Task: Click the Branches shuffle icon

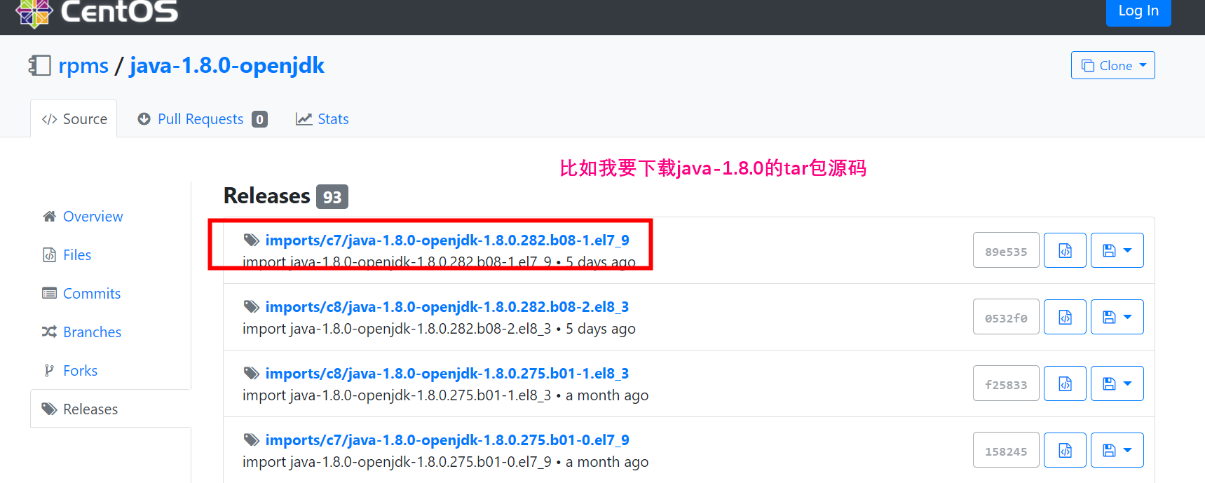Action: point(49,332)
